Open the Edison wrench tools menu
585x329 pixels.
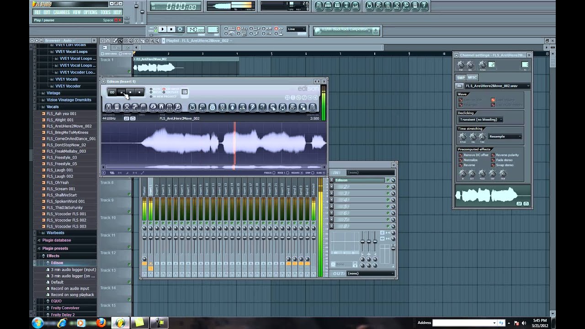tap(135, 107)
